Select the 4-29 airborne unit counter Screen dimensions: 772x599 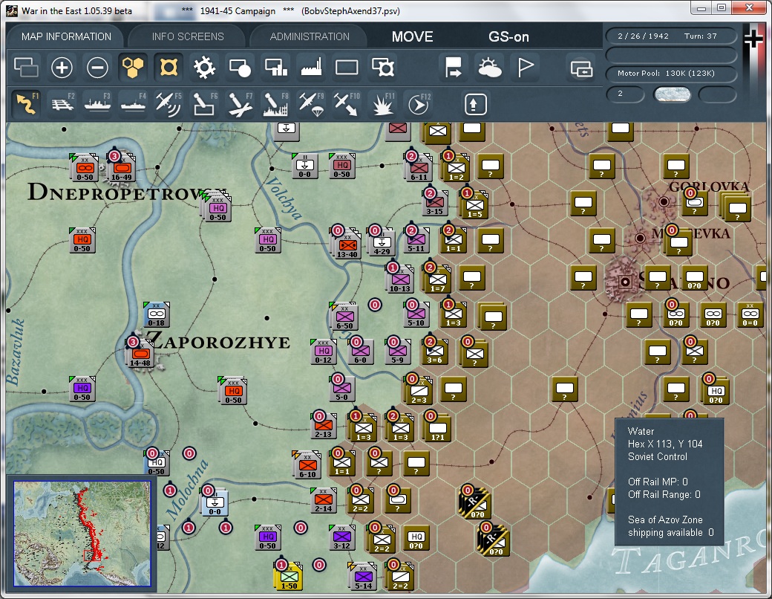click(382, 242)
